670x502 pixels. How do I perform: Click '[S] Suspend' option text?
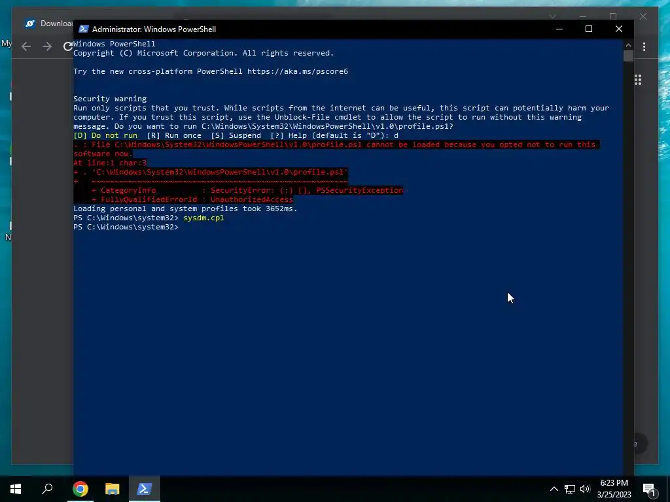(x=236, y=135)
